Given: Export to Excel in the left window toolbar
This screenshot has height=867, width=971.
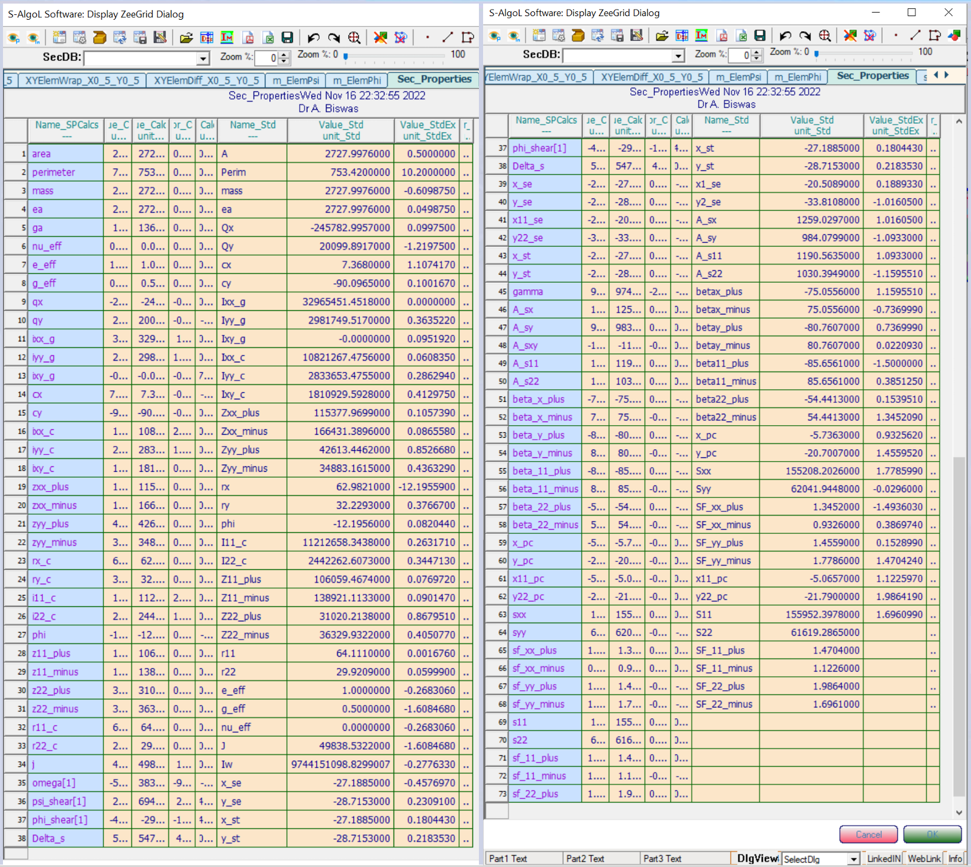Looking at the screenshot, I should pyautogui.click(x=268, y=38).
